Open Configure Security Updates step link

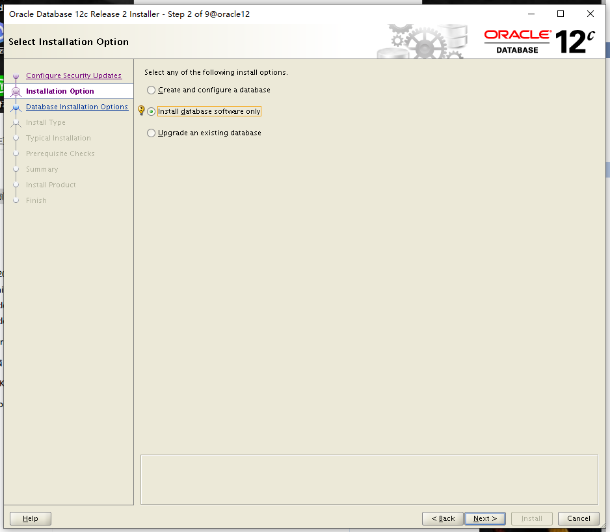click(x=73, y=75)
